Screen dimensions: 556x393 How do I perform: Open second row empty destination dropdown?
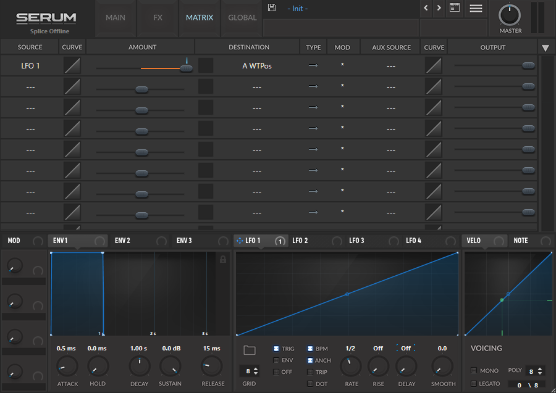click(x=257, y=87)
